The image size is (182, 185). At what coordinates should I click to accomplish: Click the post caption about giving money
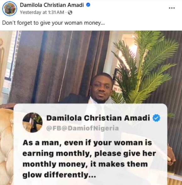pyautogui.click(x=53, y=23)
